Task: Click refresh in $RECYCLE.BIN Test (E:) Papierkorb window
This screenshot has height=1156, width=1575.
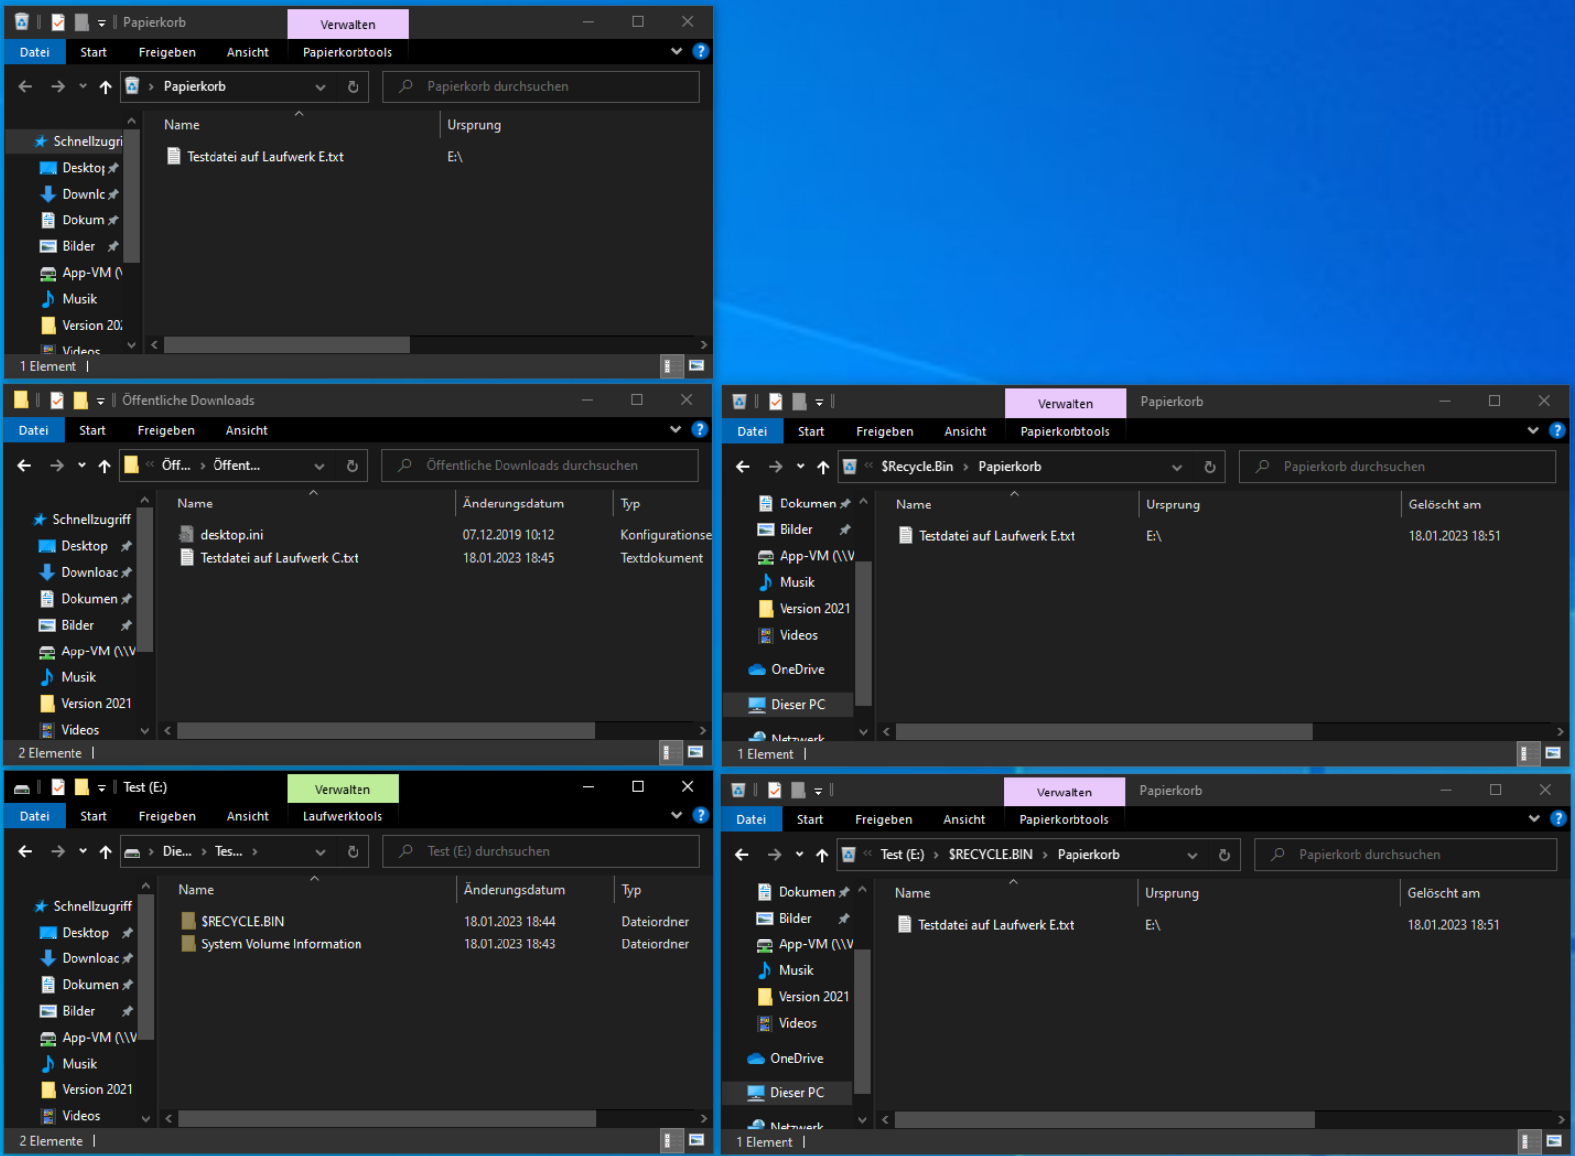Action: pyautogui.click(x=1224, y=855)
